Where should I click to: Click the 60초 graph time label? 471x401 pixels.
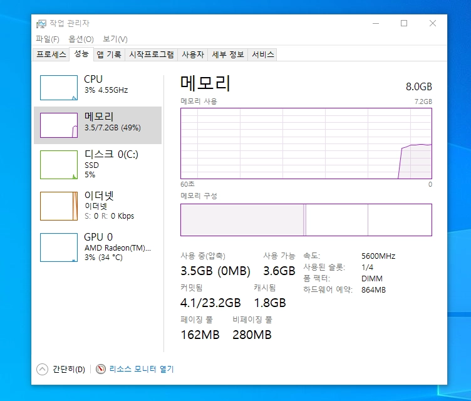[187, 184]
